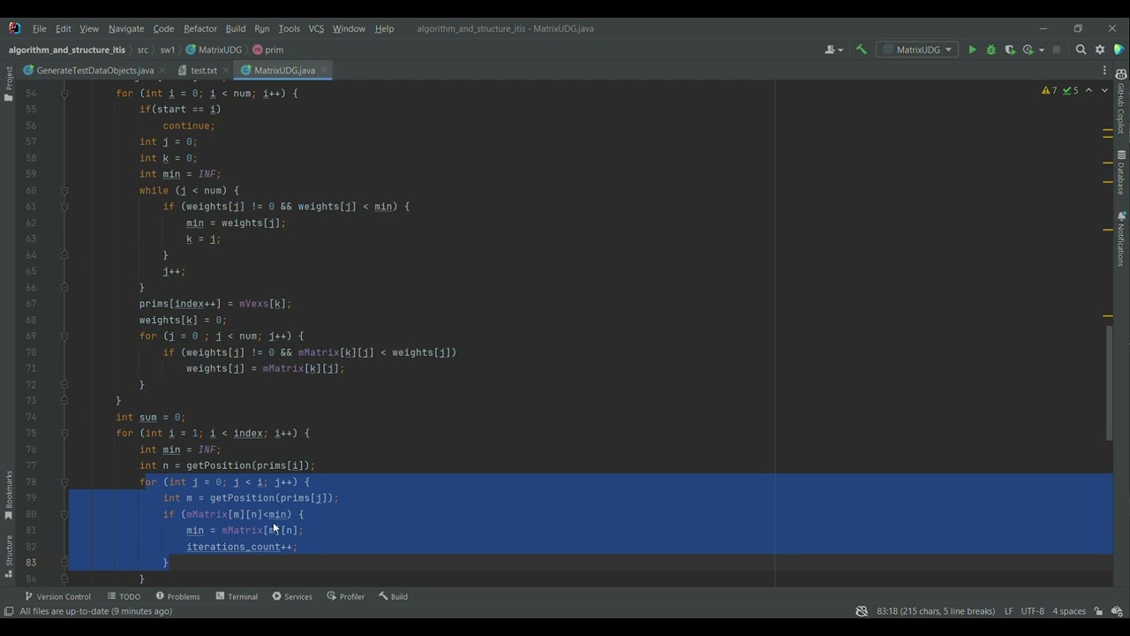Open the LF line separator selector
This screenshot has height=636, width=1130.
(1008, 611)
